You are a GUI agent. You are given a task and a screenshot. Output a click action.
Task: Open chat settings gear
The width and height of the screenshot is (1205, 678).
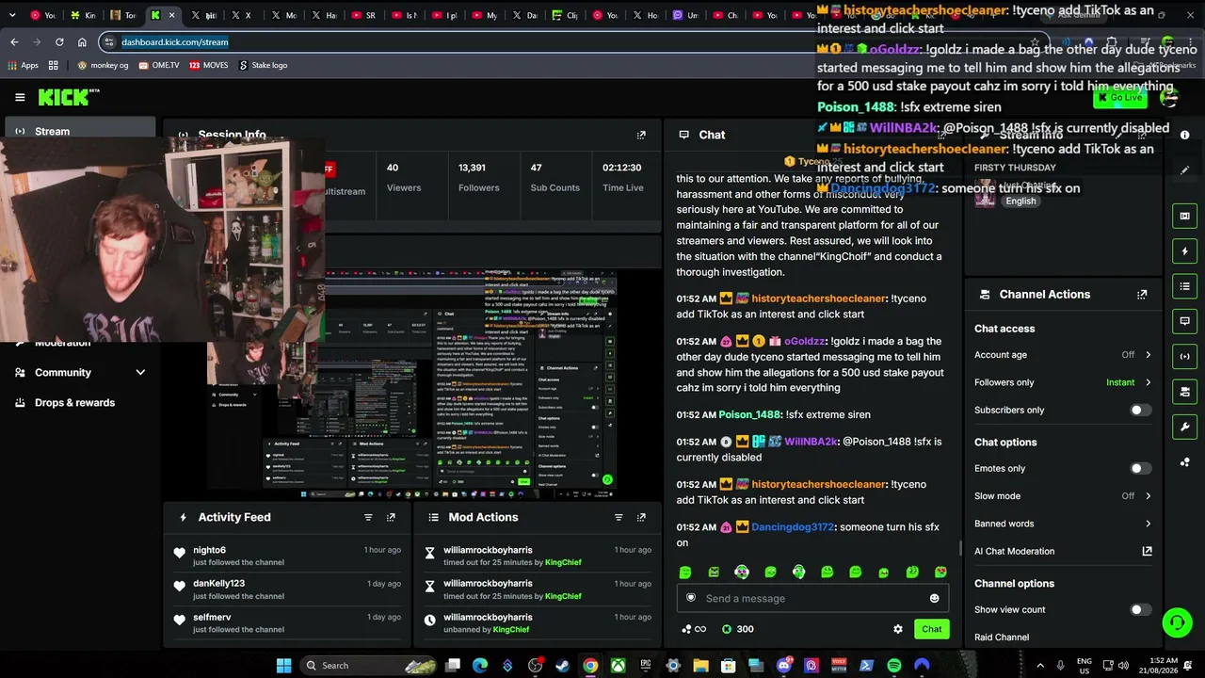898,629
